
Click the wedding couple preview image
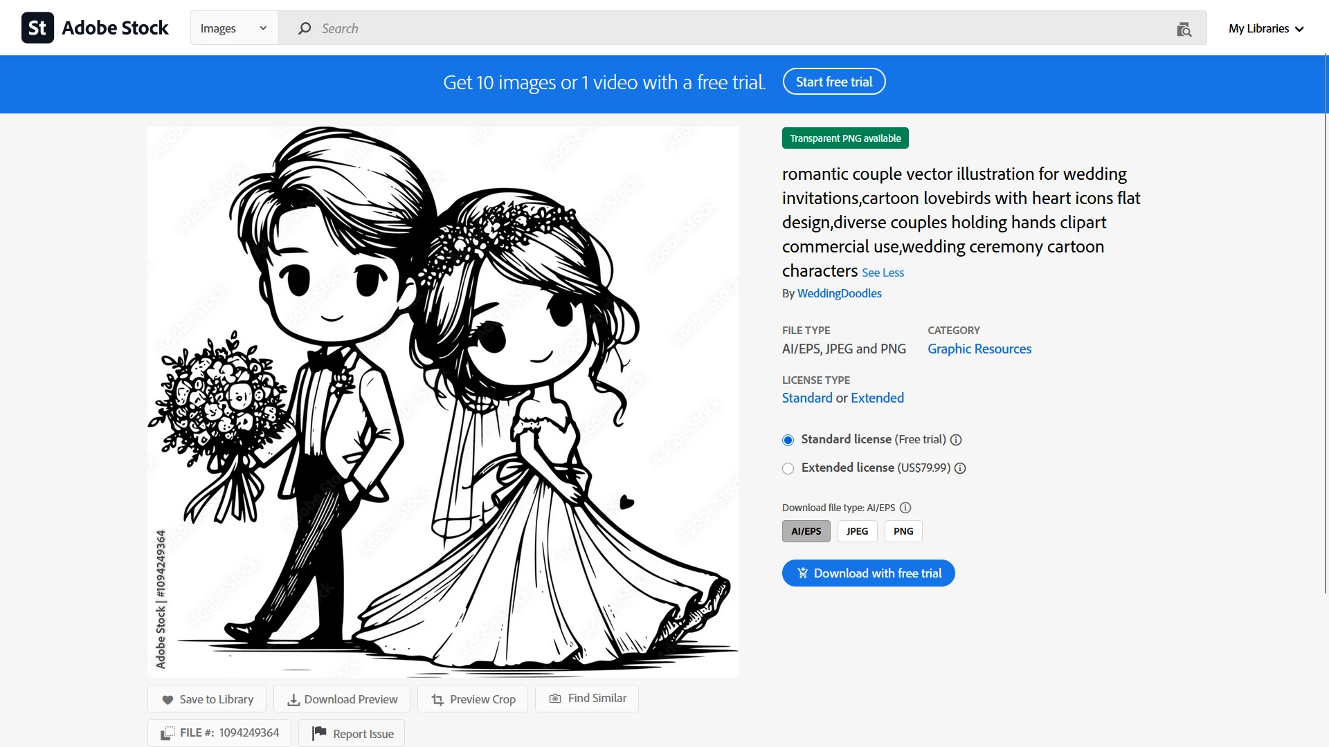click(443, 401)
